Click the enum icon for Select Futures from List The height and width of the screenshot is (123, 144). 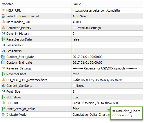click(3, 16)
